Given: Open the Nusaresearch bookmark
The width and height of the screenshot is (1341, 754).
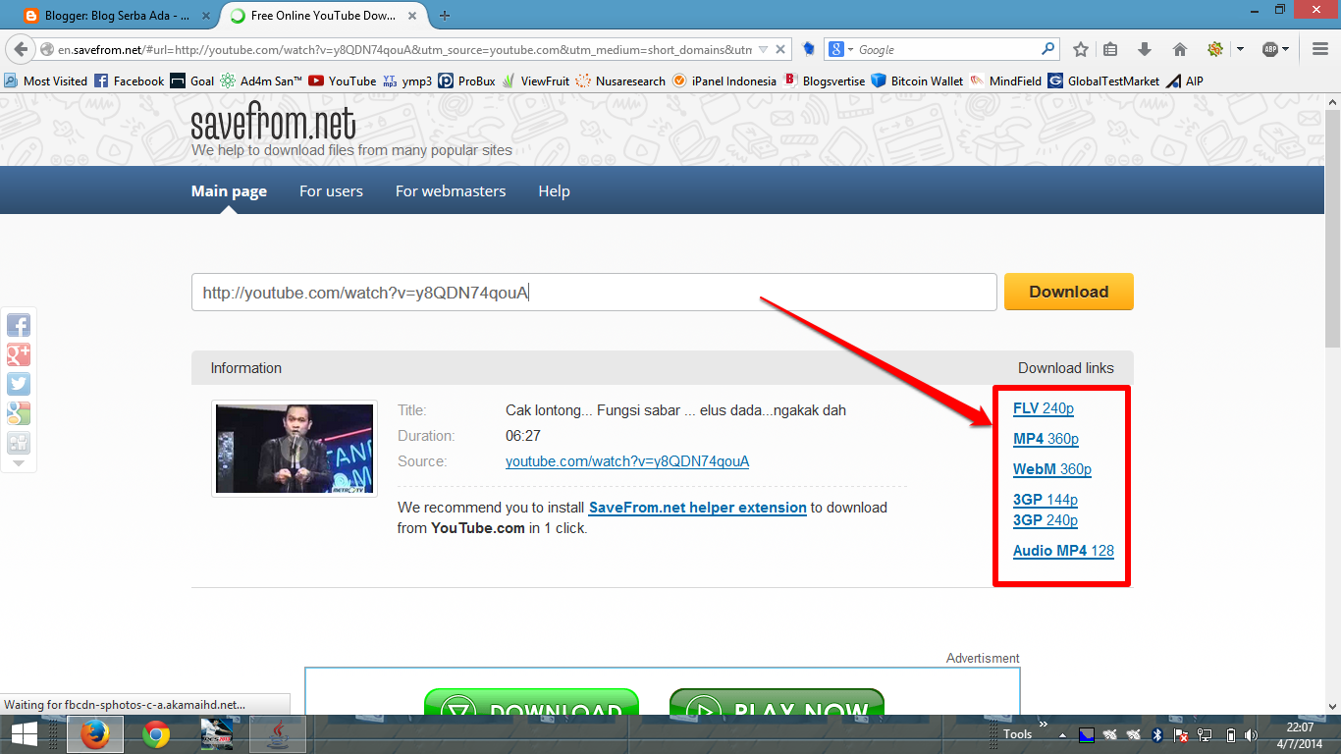Looking at the screenshot, I should tap(620, 81).
